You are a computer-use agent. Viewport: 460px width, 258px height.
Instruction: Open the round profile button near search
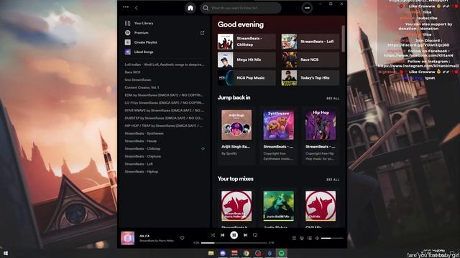pyautogui.click(x=307, y=8)
